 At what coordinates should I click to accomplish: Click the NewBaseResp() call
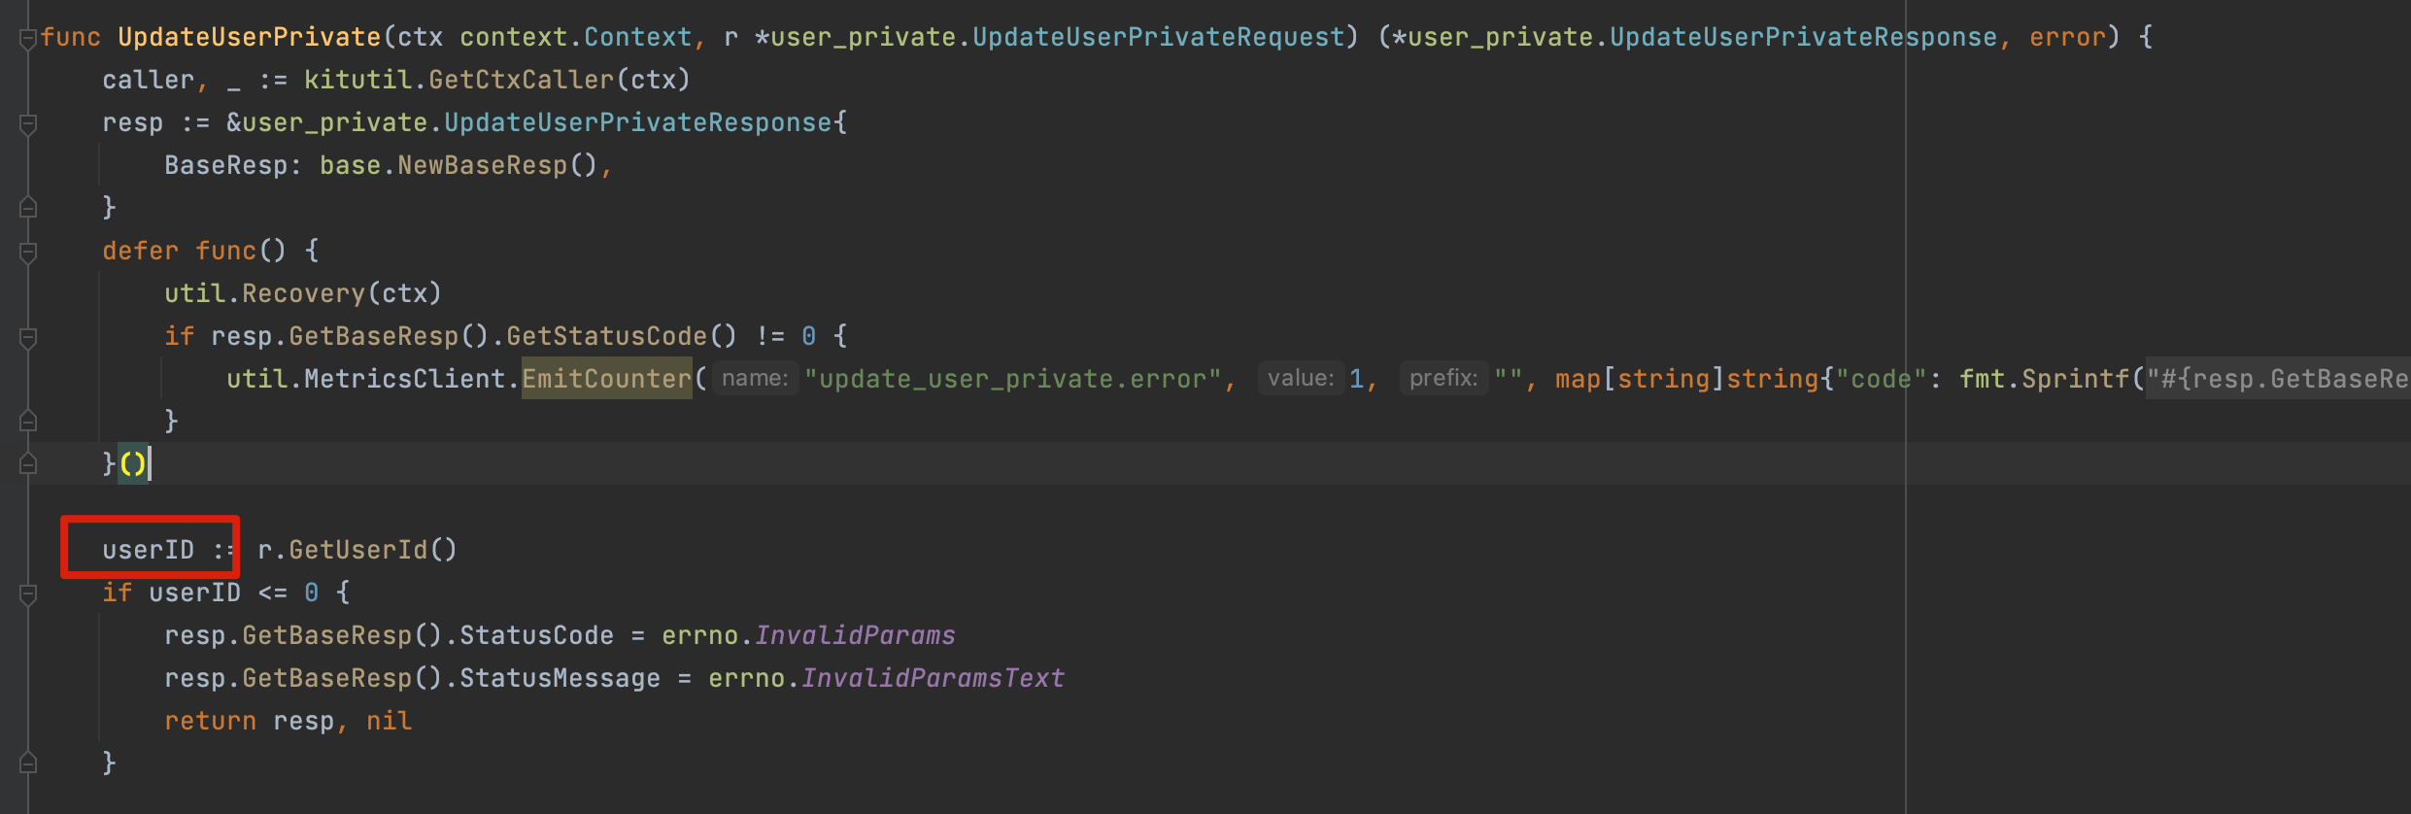click(497, 165)
